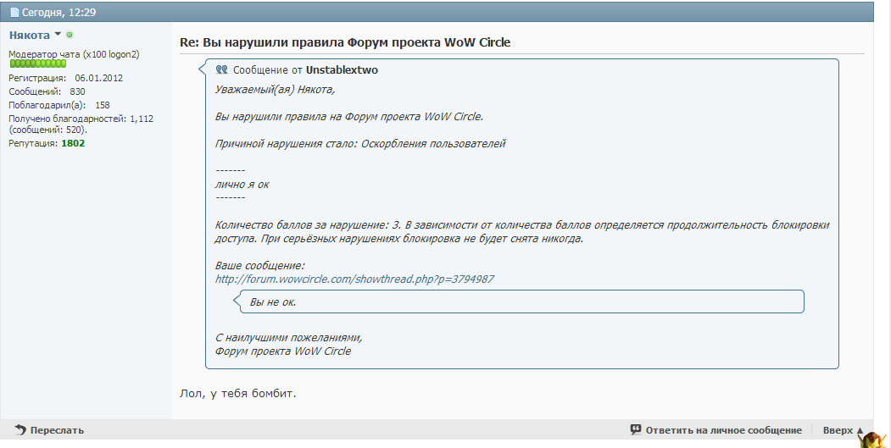Click the signature line С наилучшими пожеланиями,

[x=289, y=337]
